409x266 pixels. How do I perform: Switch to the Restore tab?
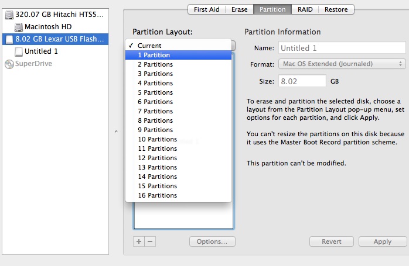[336, 9]
